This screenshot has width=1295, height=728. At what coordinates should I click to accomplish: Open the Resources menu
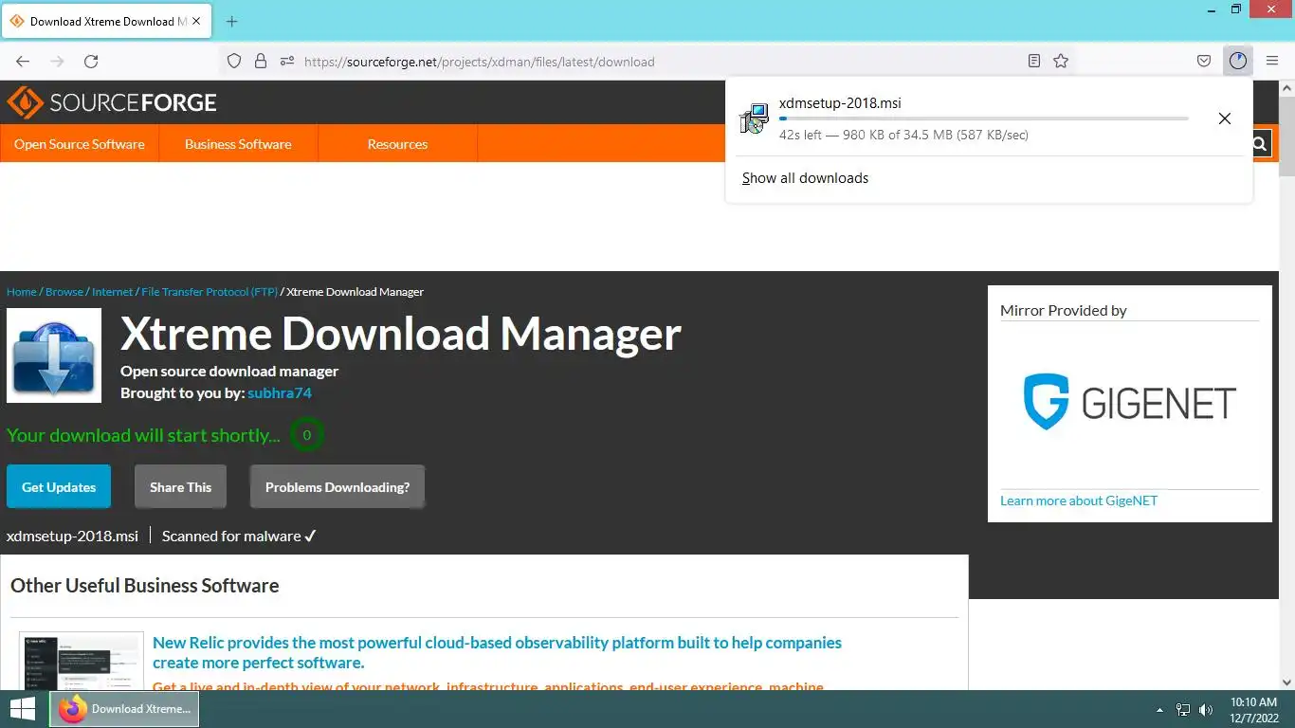[x=397, y=144]
